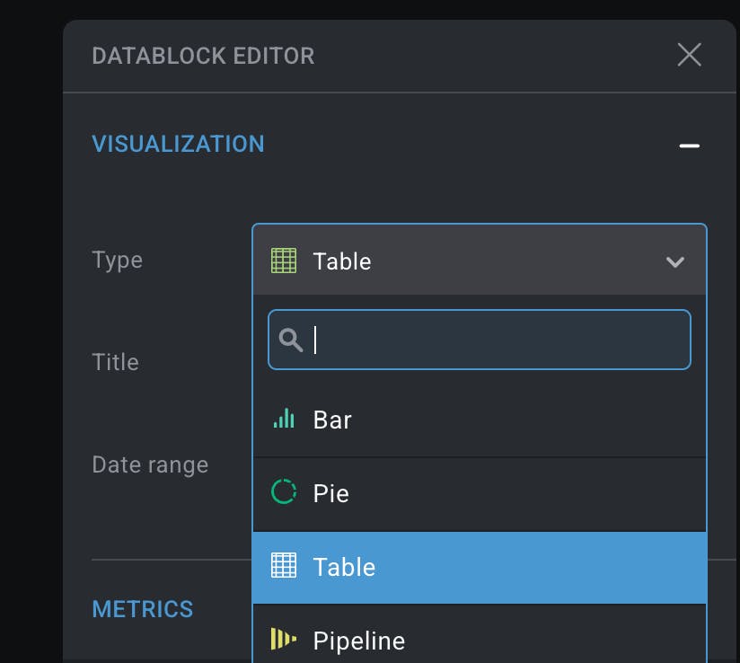Click the visualization type search field
Image resolution: width=740 pixels, height=663 pixels.
[x=494, y=340]
